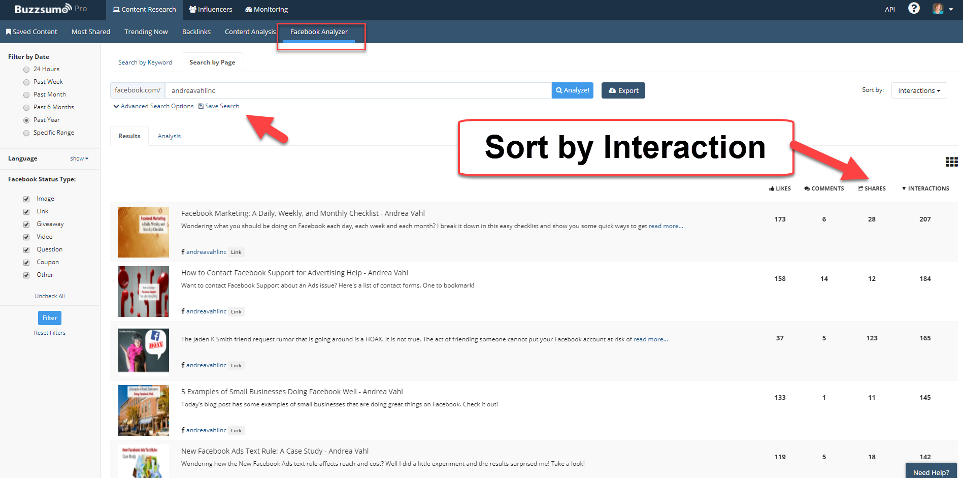Image resolution: width=963 pixels, height=478 pixels.
Task: Toggle the Coupon status type checkbox
Action: click(26, 263)
